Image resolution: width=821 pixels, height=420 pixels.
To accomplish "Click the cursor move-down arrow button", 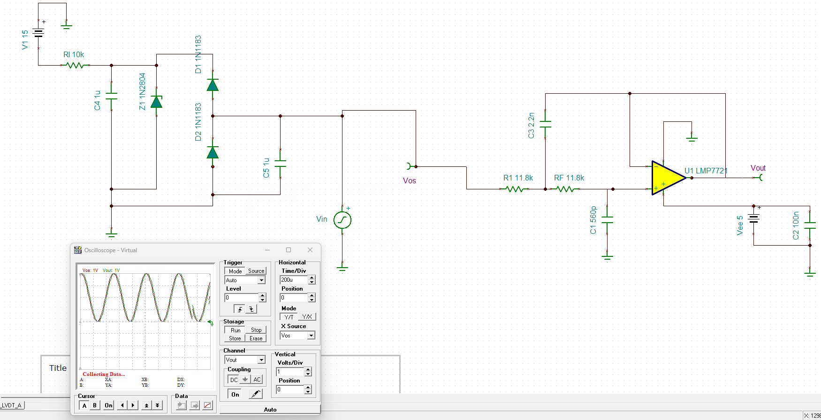I will [x=157, y=405].
